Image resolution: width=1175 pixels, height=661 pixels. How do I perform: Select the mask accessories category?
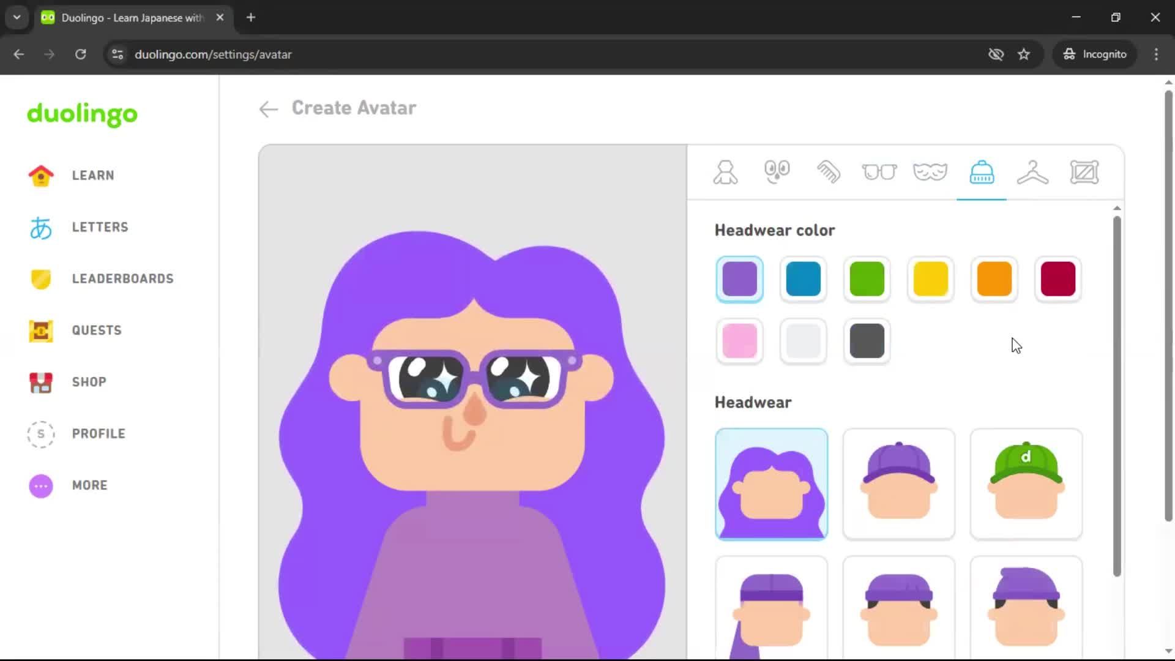[930, 172]
